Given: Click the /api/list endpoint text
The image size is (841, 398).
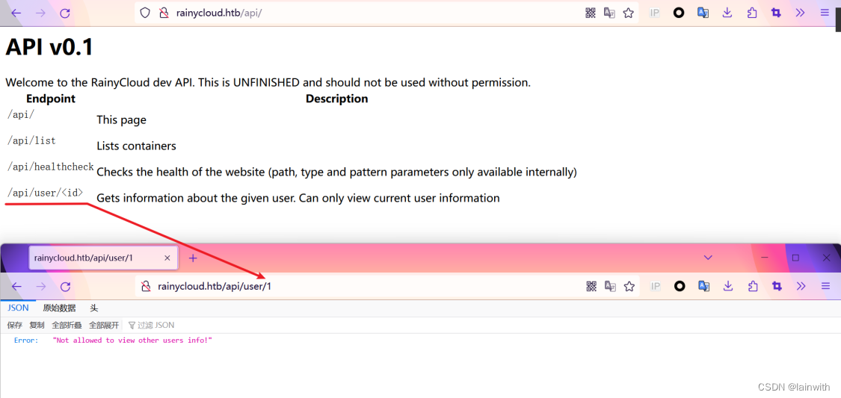Looking at the screenshot, I should [31, 140].
